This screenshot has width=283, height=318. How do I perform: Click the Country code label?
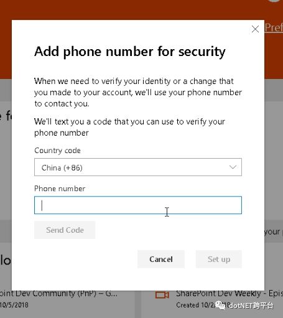[57, 151]
